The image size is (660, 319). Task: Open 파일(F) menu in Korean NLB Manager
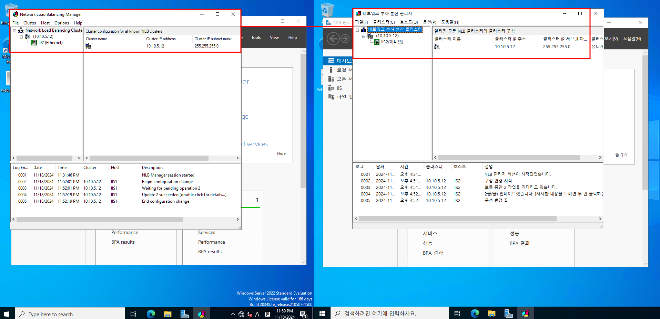[x=361, y=22]
